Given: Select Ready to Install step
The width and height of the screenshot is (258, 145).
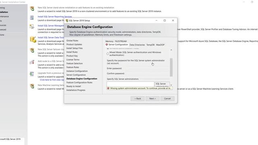Looking at the screenshot, I should point(73,86).
